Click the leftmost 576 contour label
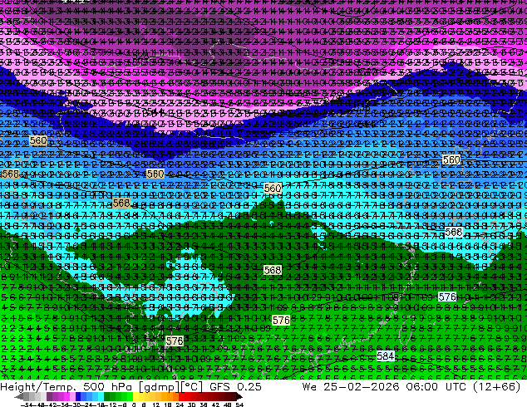The width and height of the screenshot is (527, 407). 175,341
